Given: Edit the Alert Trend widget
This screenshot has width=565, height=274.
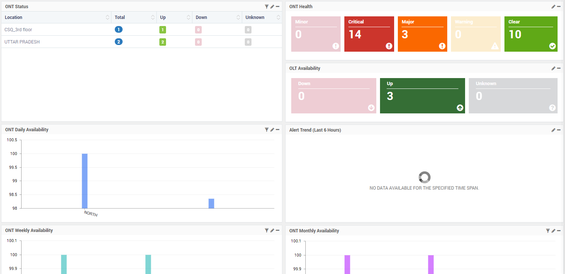Looking at the screenshot, I should tap(553, 130).
